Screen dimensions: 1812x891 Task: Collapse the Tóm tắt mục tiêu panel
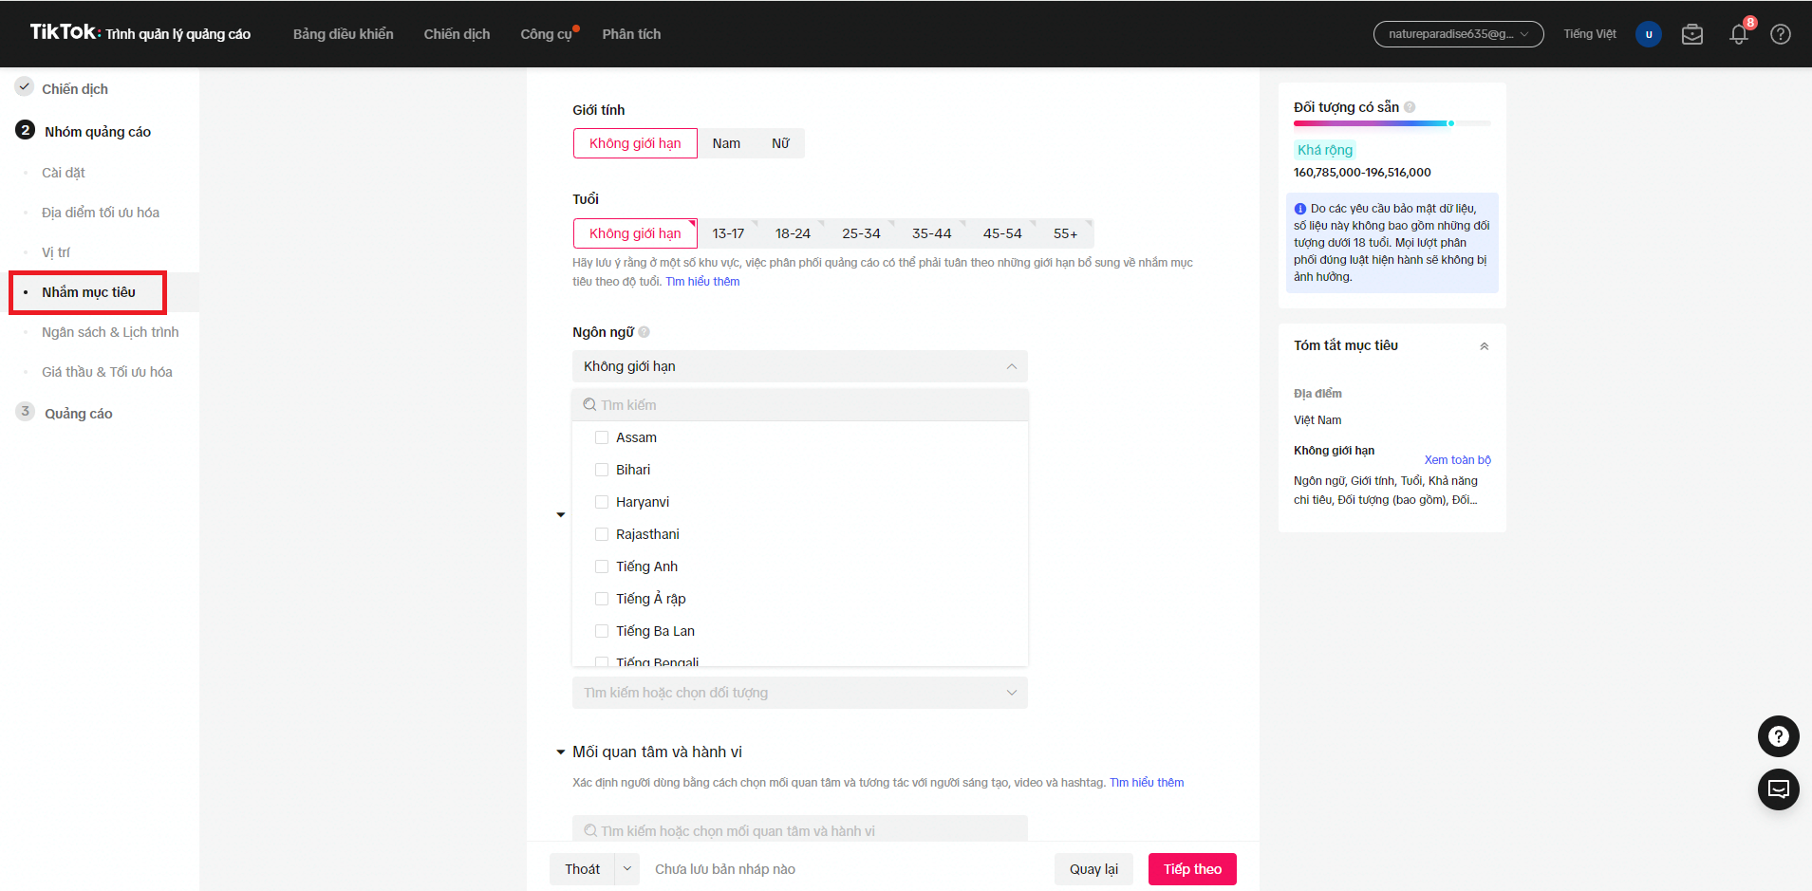[1484, 346]
